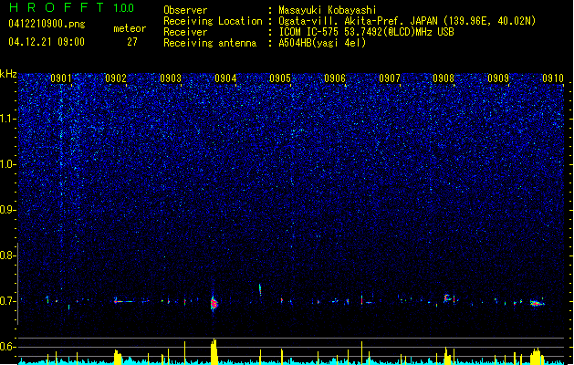Click the 0903 time marker
Viewport: 574px width, 365px height.
[171, 78]
